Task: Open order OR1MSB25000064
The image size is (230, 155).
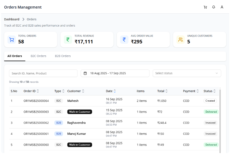Action: (36, 101)
